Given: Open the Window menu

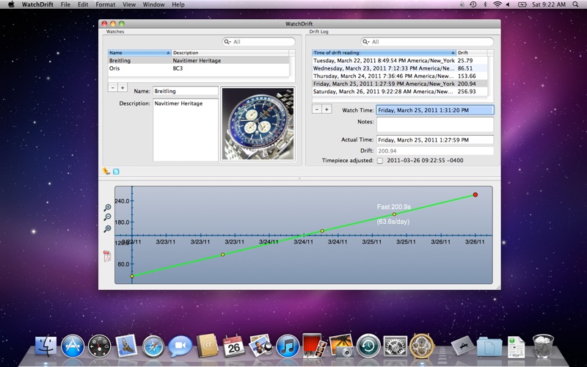Looking at the screenshot, I should (x=153, y=4).
